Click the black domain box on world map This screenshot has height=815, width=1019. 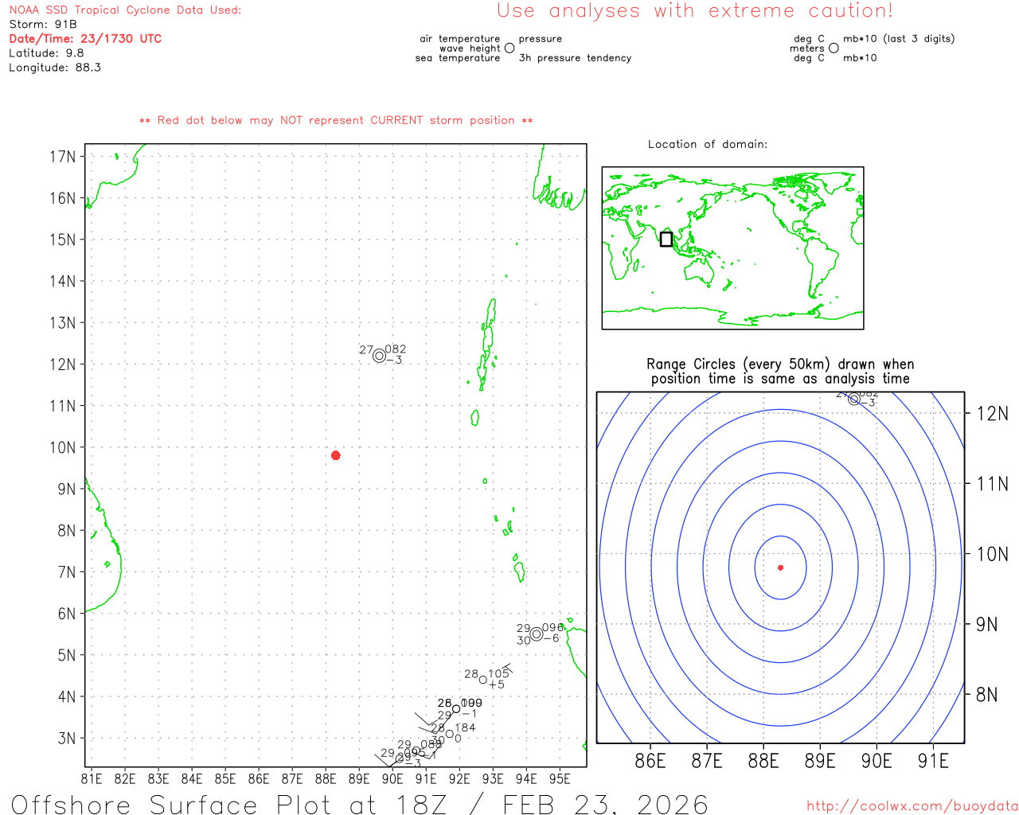666,239
